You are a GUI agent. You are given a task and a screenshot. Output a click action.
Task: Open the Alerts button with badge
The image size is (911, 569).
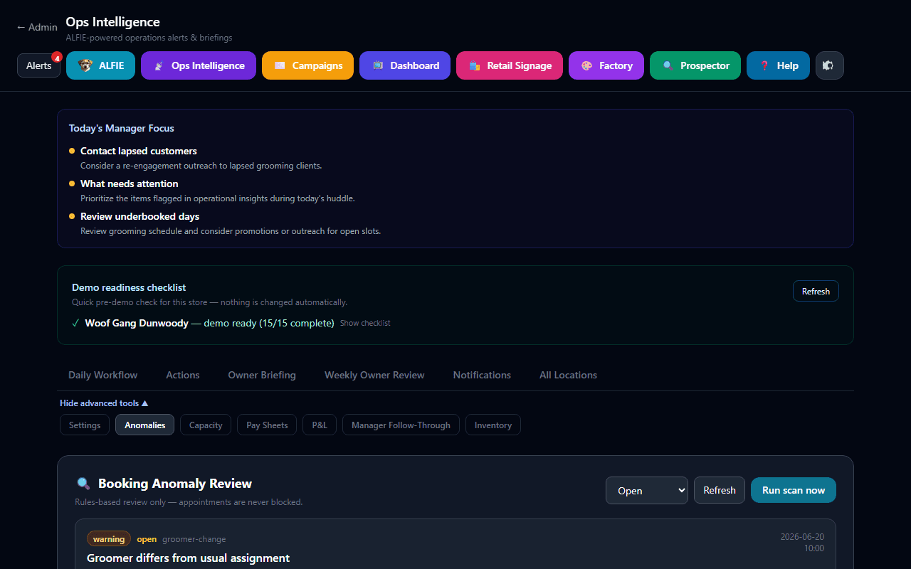(x=39, y=65)
